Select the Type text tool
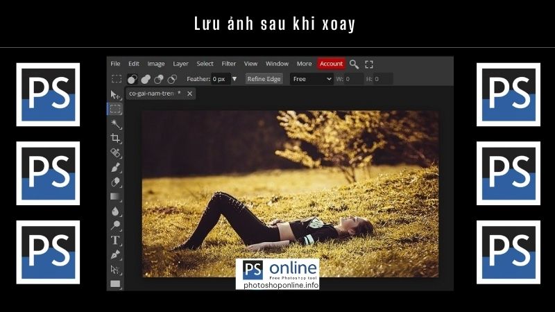The image size is (555, 312). (116, 240)
